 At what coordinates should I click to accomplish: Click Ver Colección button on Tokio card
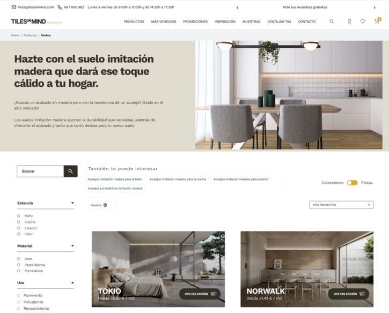[200, 294]
